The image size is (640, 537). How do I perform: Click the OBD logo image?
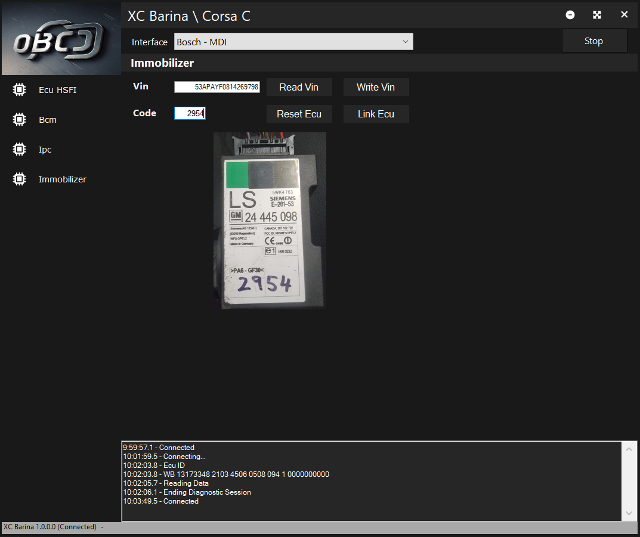60,38
